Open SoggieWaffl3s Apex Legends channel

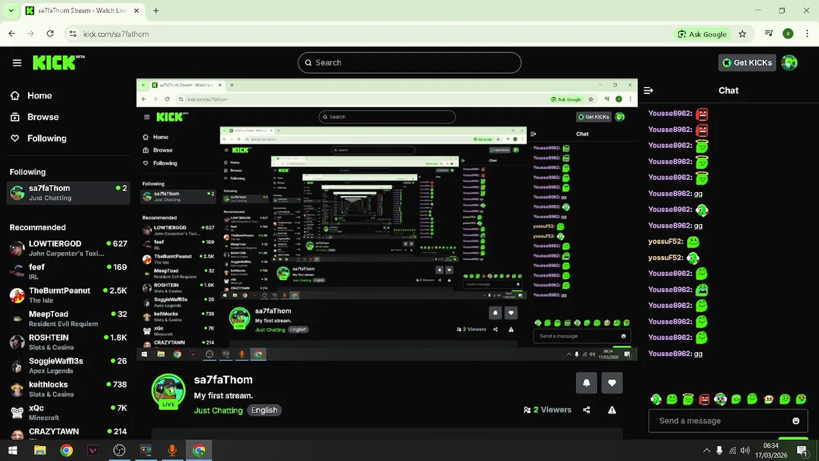click(68, 366)
